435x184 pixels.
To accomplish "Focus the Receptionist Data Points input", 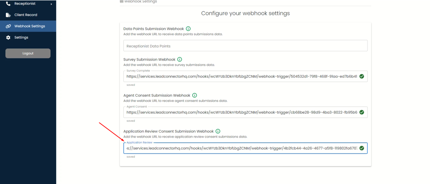I will pos(246,46).
